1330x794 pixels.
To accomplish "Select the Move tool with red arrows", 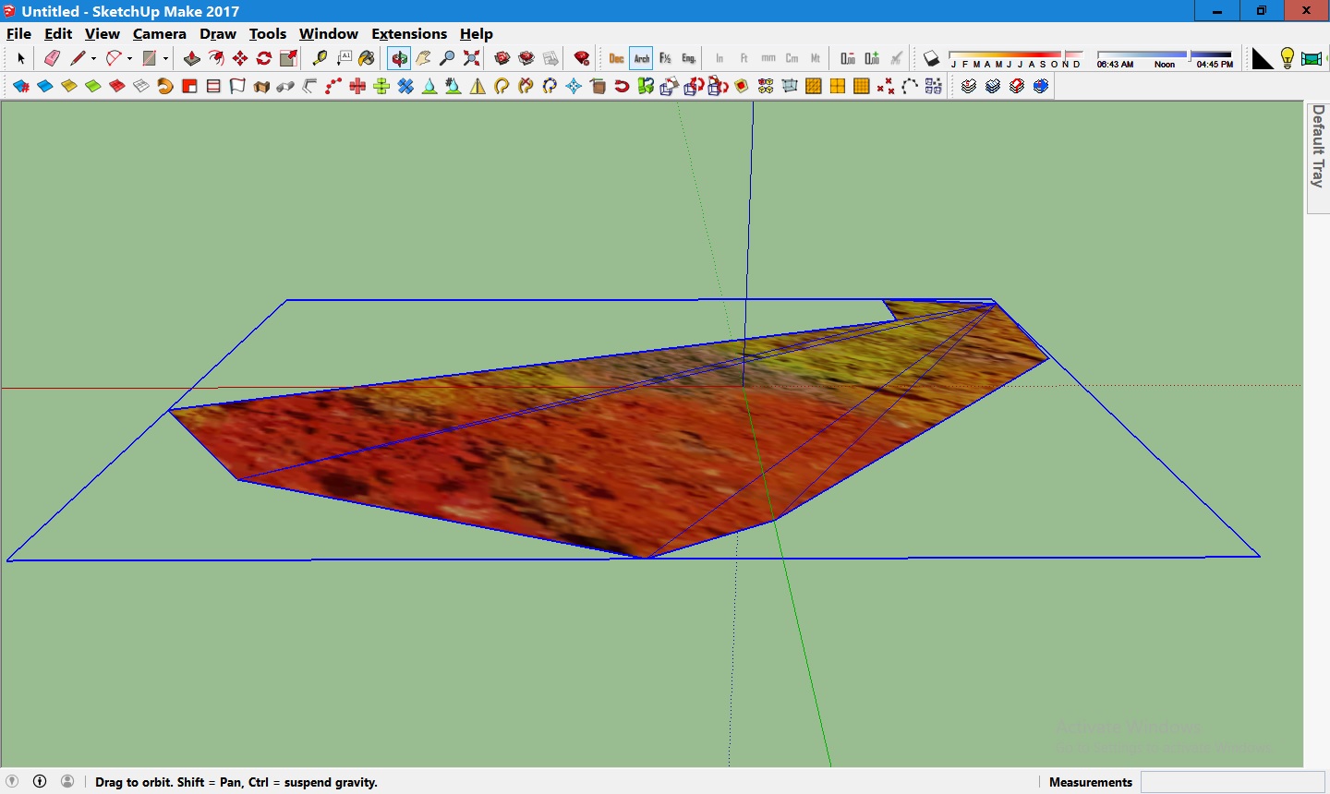I will point(240,58).
